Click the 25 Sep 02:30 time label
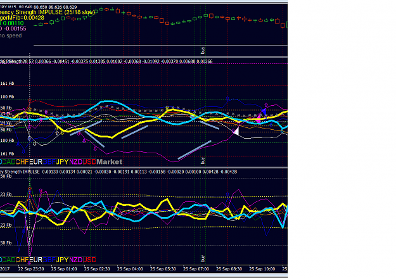The height and width of the screenshot is (278, 396). [x=97, y=269]
